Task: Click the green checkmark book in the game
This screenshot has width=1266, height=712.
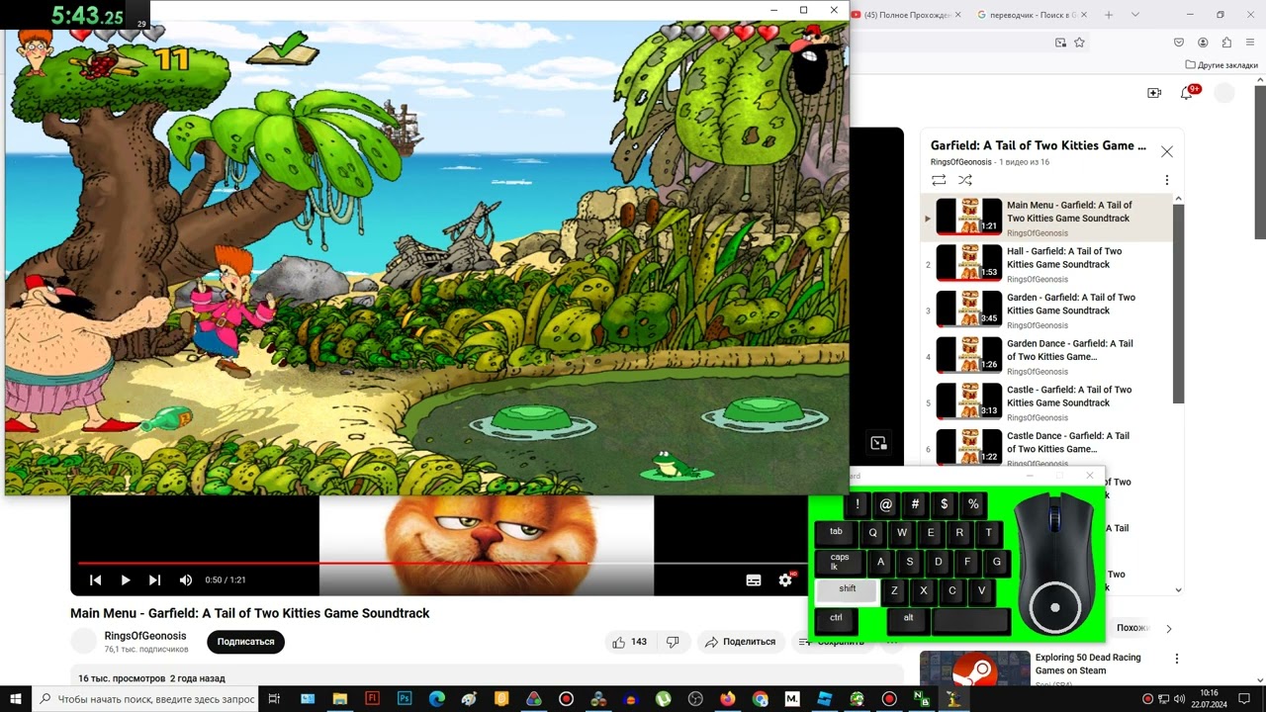Action: pyautogui.click(x=283, y=49)
